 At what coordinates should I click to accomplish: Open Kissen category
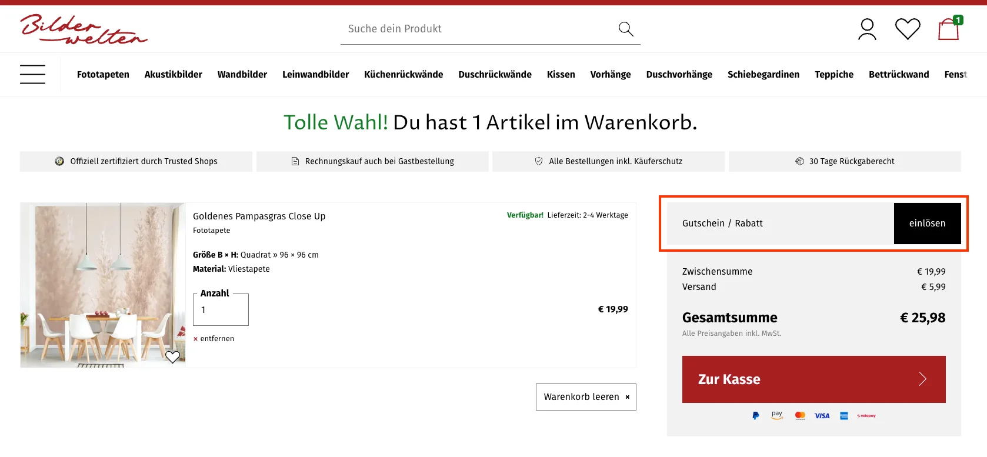pos(561,74)
